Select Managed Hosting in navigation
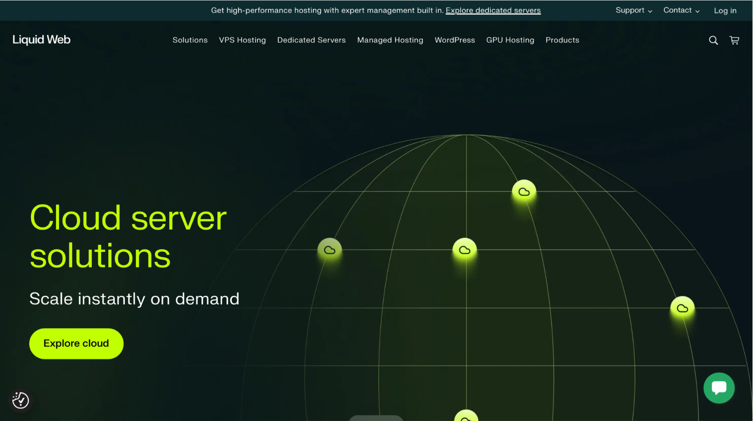Screen dimensions: 754x421 pyautogui.click(x=390, y=40)
